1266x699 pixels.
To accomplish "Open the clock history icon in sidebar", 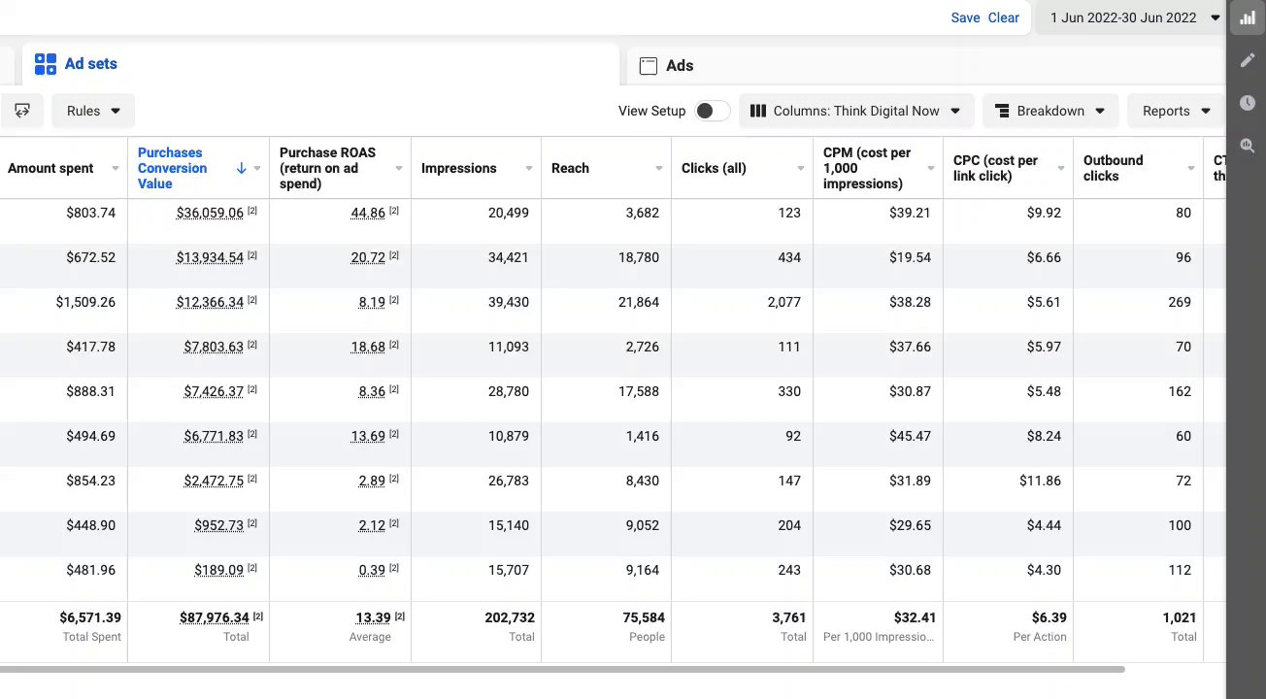I will point(1248,103).
